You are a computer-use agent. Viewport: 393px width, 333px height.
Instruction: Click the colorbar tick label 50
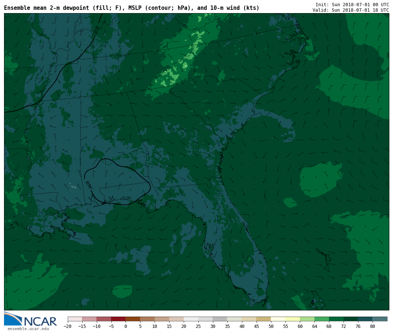[x=271, y=326]
